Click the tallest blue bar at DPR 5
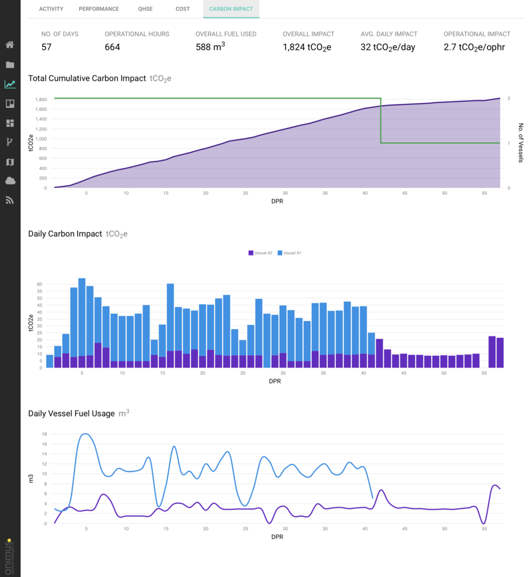This screenshot has height=577, width=531. (x=82, y=317)
